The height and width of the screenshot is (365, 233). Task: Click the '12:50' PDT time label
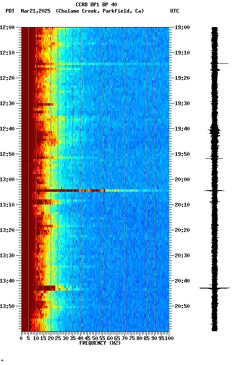(x=7, y=154)
